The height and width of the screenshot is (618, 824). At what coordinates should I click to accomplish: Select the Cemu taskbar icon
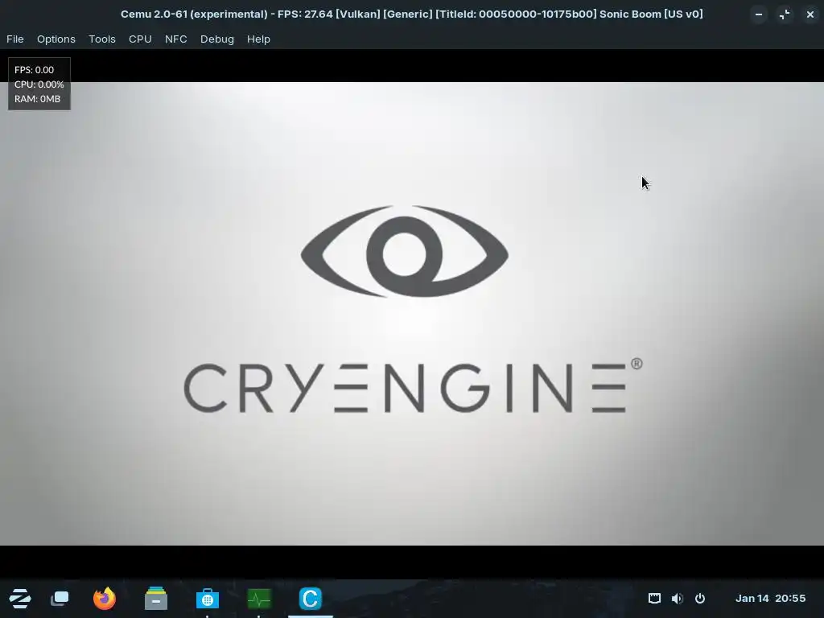(x=310, y=598)
